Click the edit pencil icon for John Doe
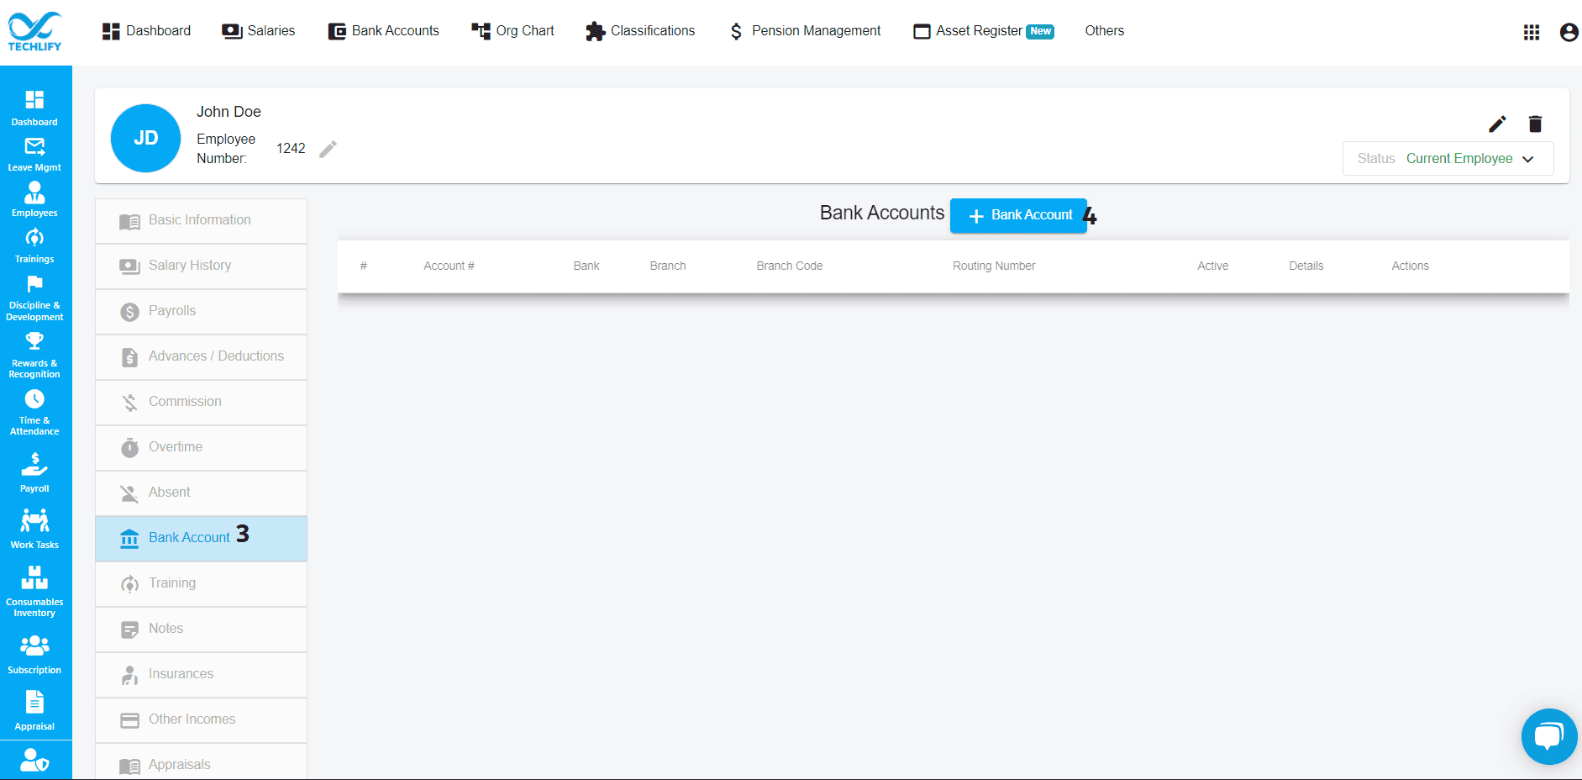Viewport: 1582px width, 780px height. (x=1497, y=124)
